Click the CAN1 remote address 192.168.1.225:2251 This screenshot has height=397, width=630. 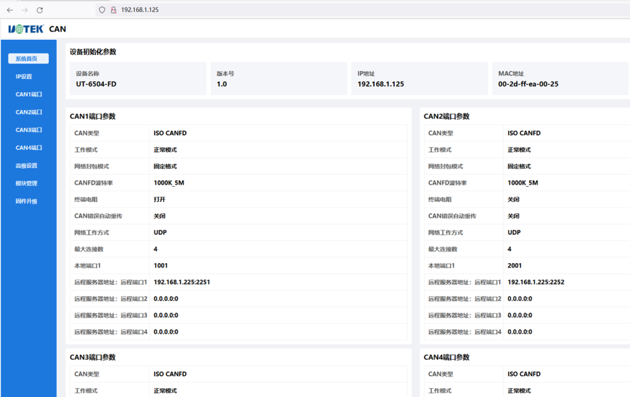pos(181,282)
